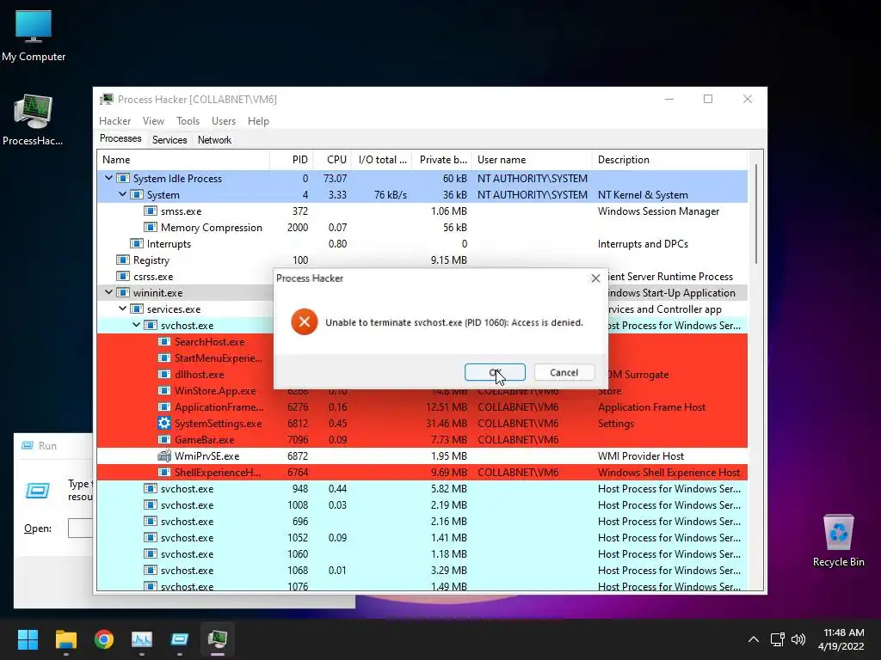Sort by the Name column header
This screenshot has height=660, width=881.
[184, 160]
